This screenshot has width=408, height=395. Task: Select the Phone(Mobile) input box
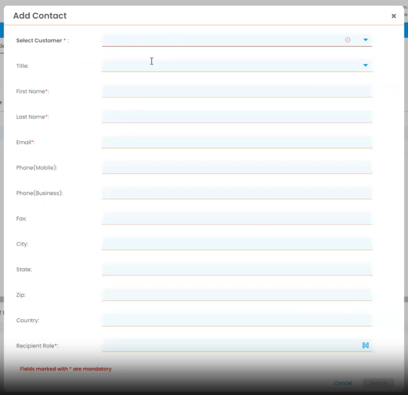pyautogui.click(x=237, y=167)
